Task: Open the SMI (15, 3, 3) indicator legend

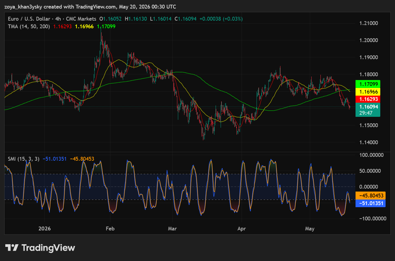Action: pos(24,159)
